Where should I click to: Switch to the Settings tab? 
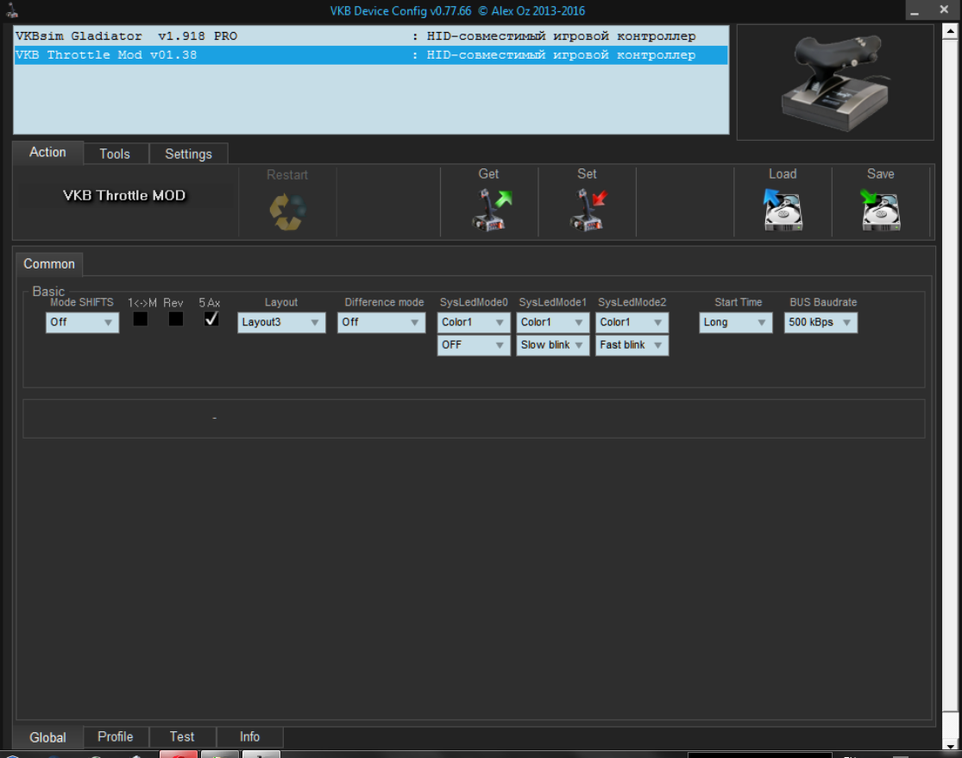[x=188, y=154]
